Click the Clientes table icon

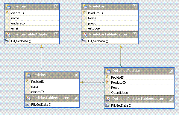click(8, 7)
